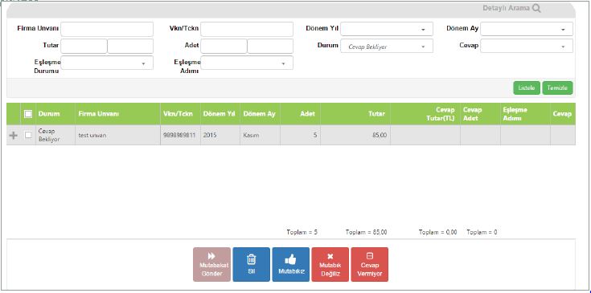Open the Dönem Ay dropdown
Viewport: 591px width, 293px height.
(x=527, y=29)
